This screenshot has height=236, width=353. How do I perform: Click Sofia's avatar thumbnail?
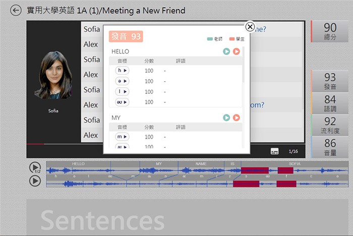coord(53,76)
